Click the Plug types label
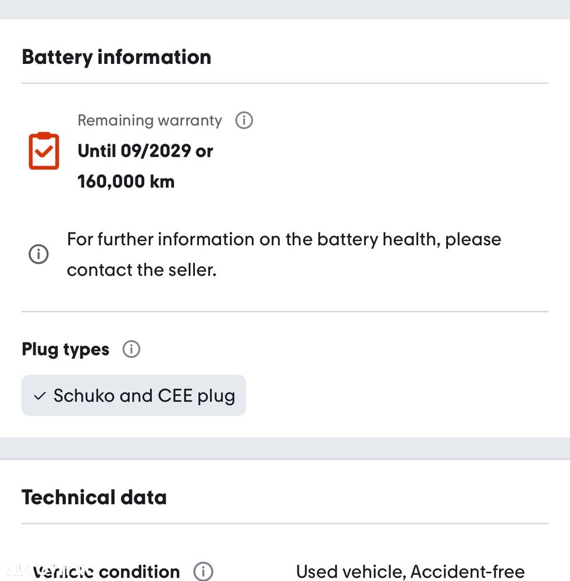The image size is (570, 581). 65,349
